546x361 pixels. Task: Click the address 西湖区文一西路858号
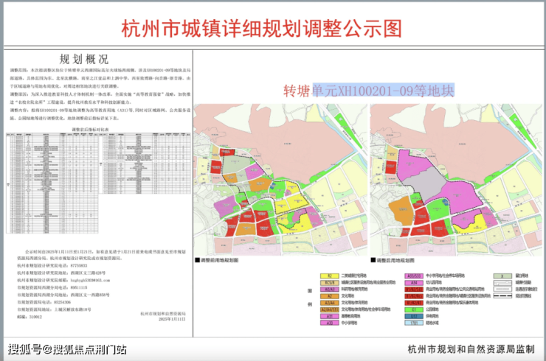90,295
